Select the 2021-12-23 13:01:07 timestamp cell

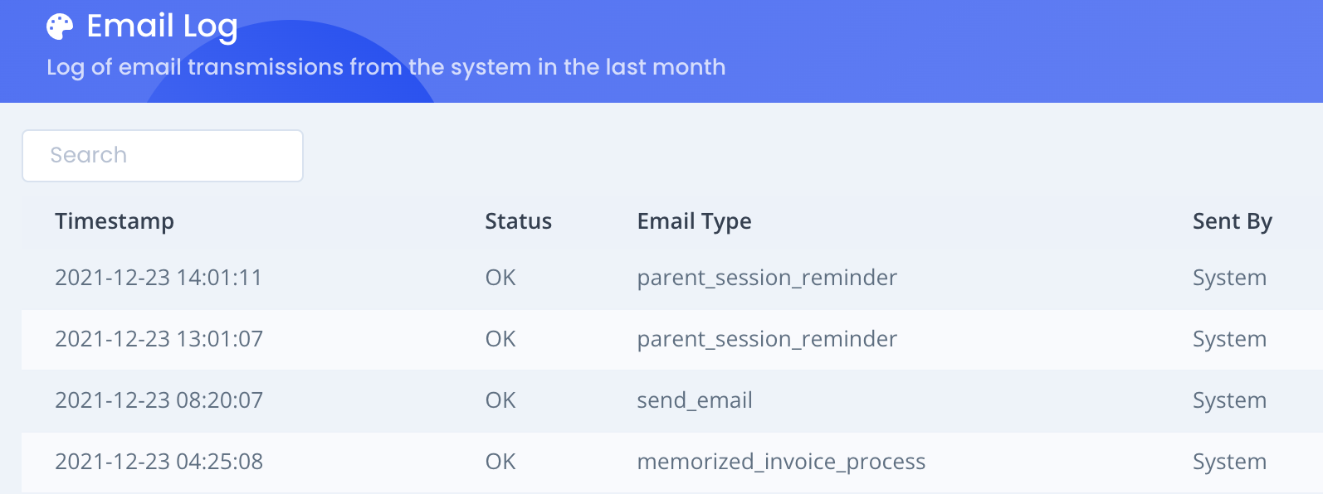(x=159, y=339)
